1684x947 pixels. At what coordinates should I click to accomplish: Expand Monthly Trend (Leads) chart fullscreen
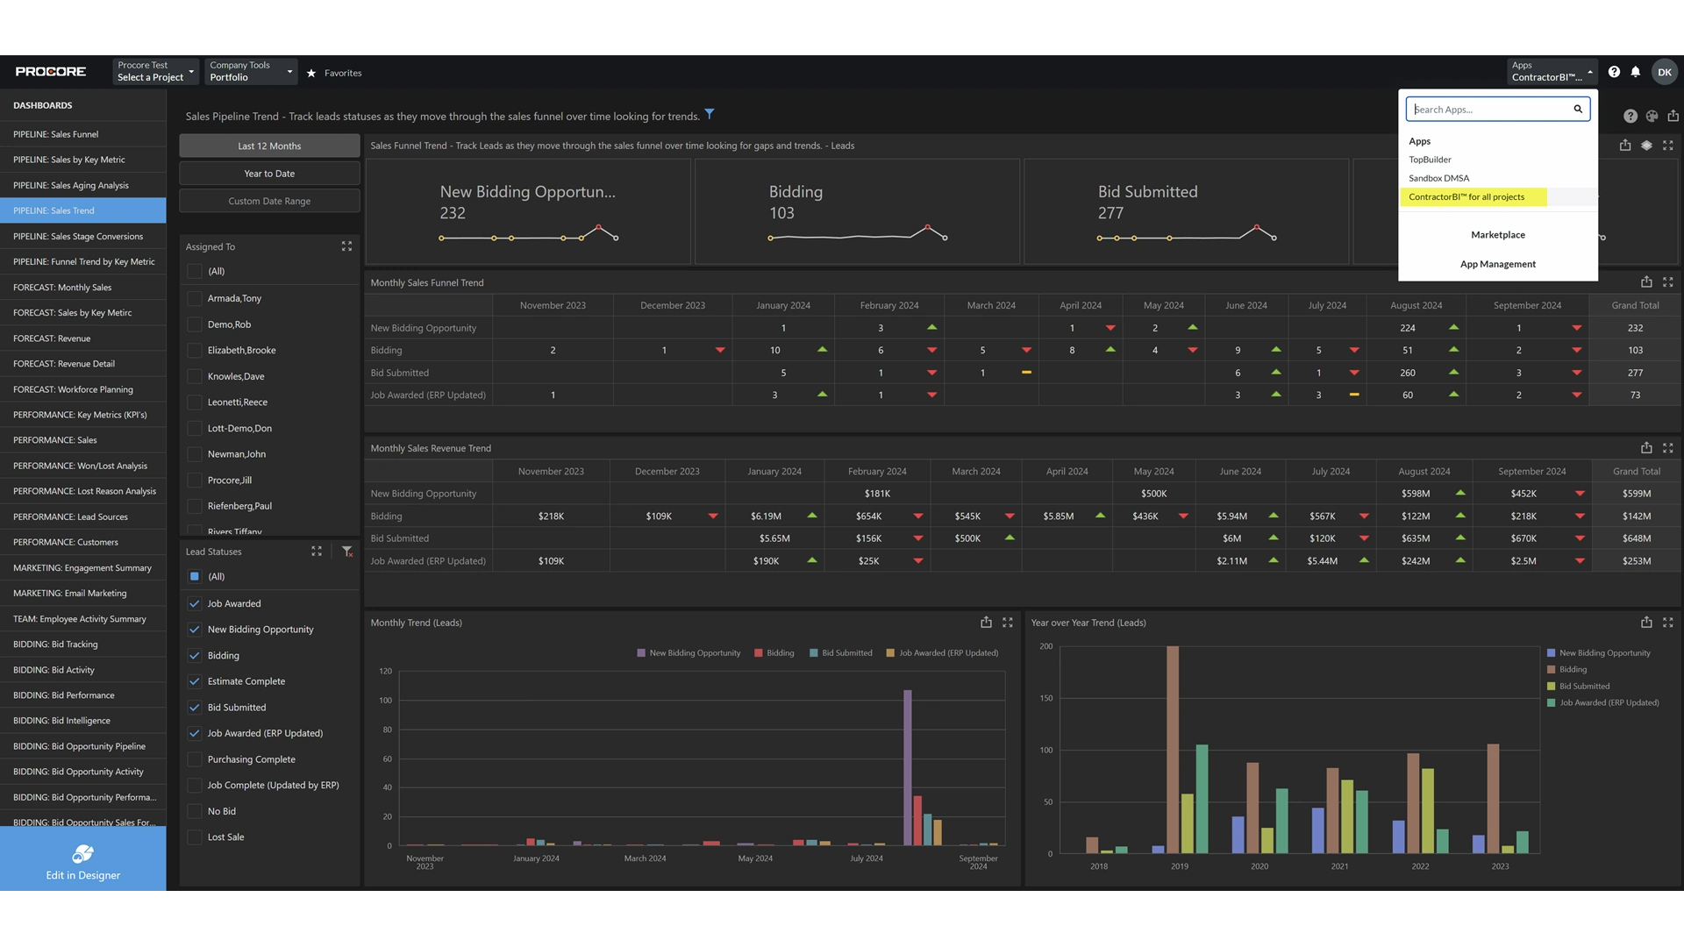pos(1008,623)
